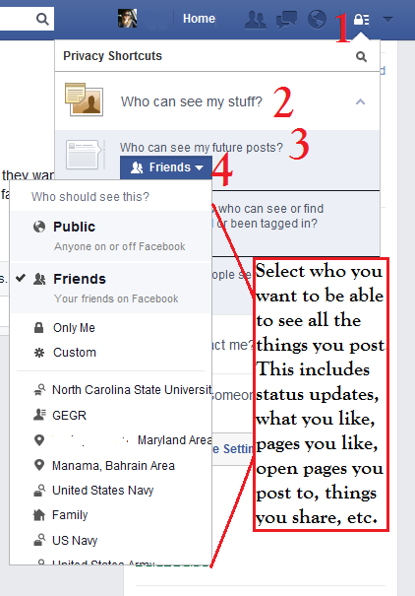Viewport: 415px width, 596px height.
Task: Click the search box magnifier icon
Action: pos(42,19)
